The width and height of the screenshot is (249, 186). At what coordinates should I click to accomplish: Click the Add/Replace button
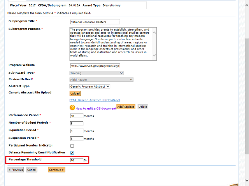click(126, 107)
